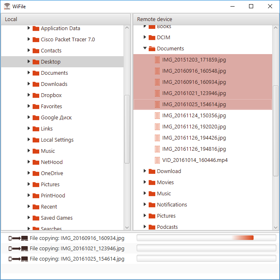Viewport: 280px width, 280px height.
Task: Click the Dropbox folder icon
Action: (x=36, y=95)
